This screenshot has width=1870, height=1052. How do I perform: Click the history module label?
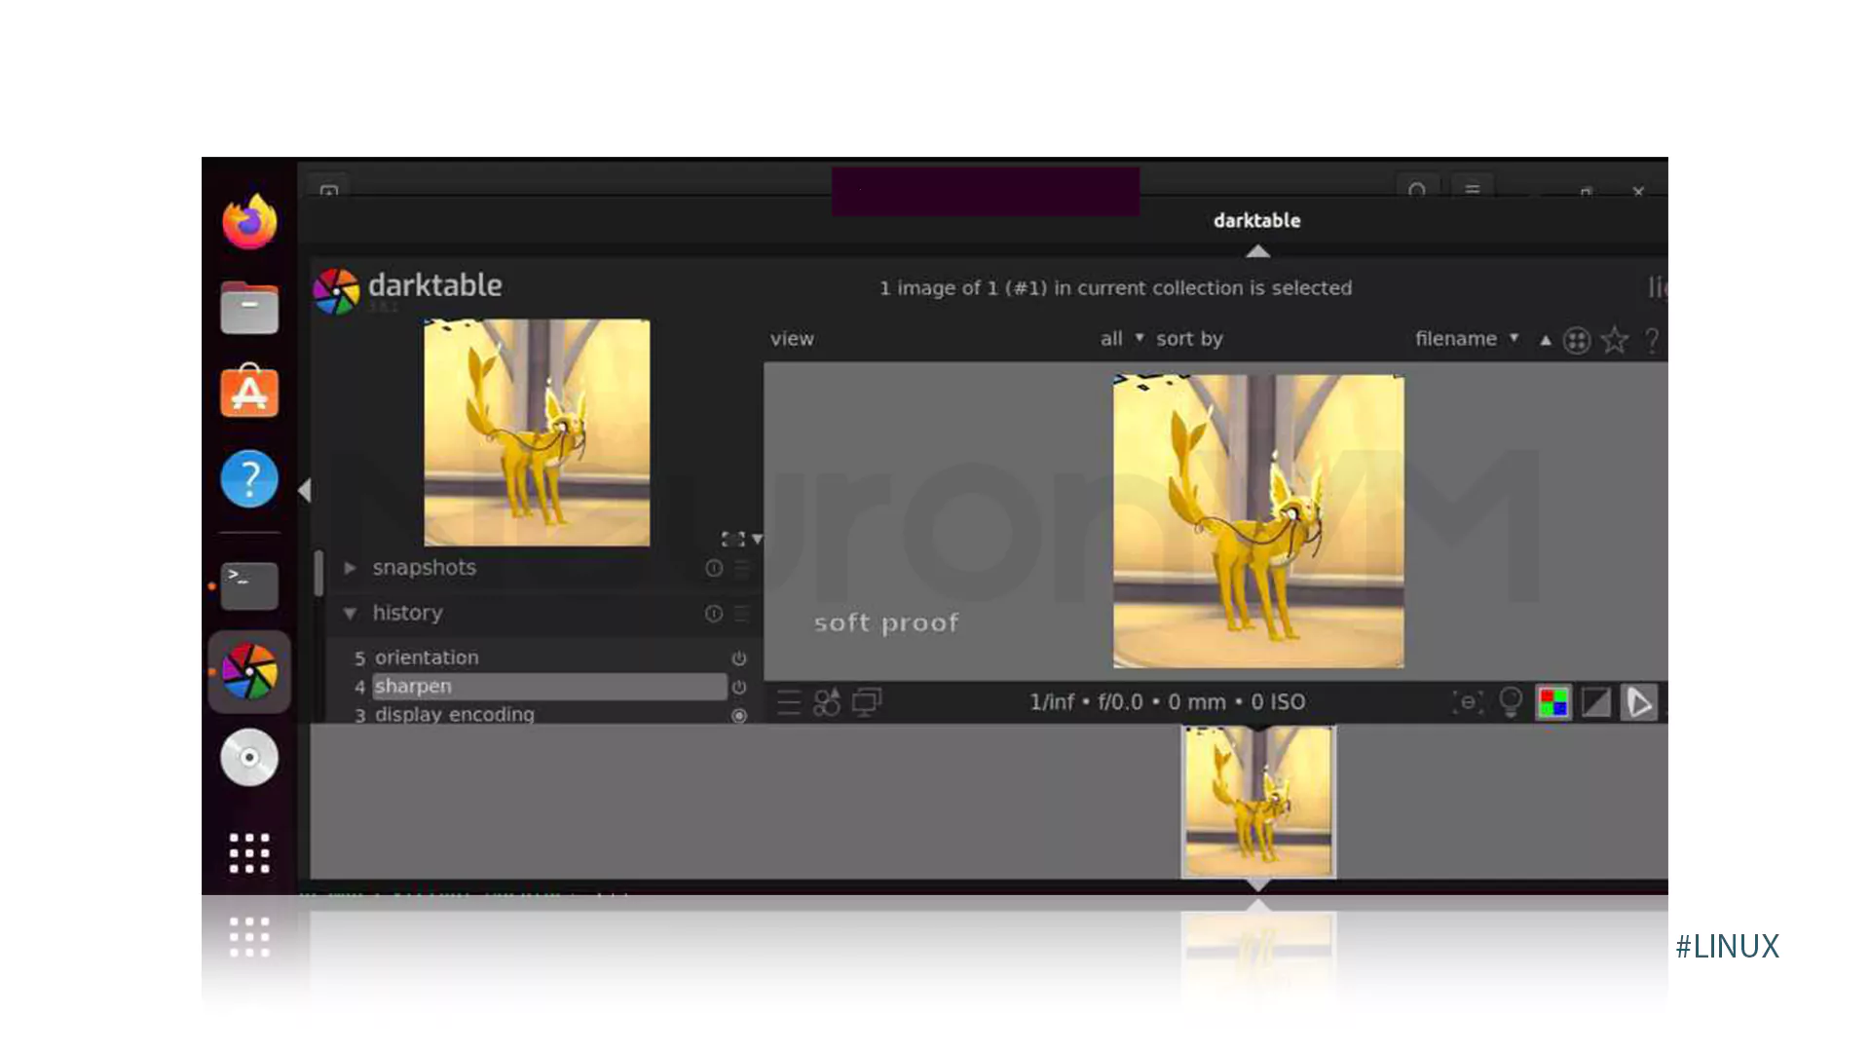[x=408, y=614]
